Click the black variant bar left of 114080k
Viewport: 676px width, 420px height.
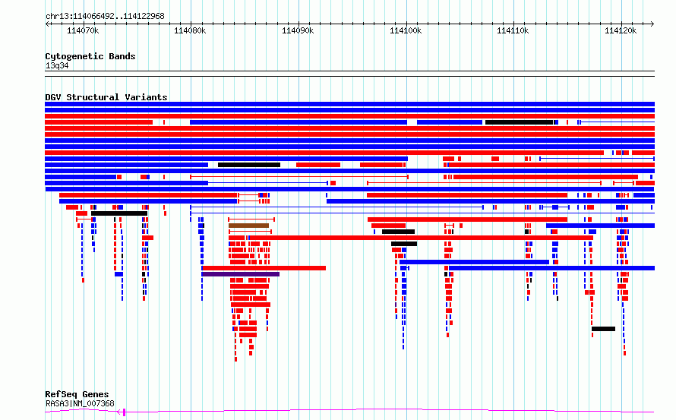[119, 213]
